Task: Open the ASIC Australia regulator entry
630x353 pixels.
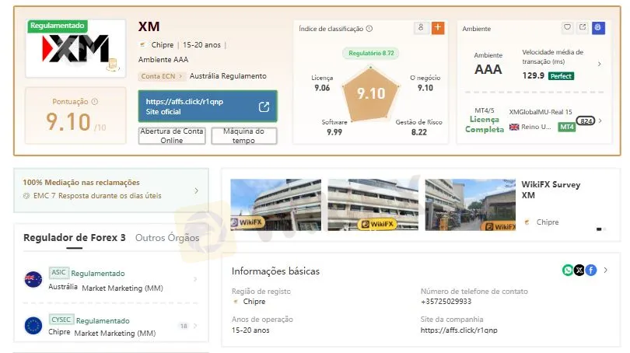Action: pyautogui.click(x=110, y=280)
